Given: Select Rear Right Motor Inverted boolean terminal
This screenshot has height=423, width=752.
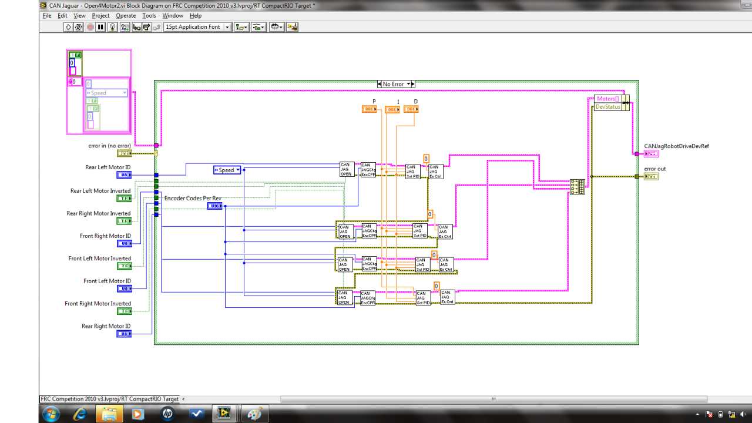Looking at the screenshot, I should [x=125, y=221].
